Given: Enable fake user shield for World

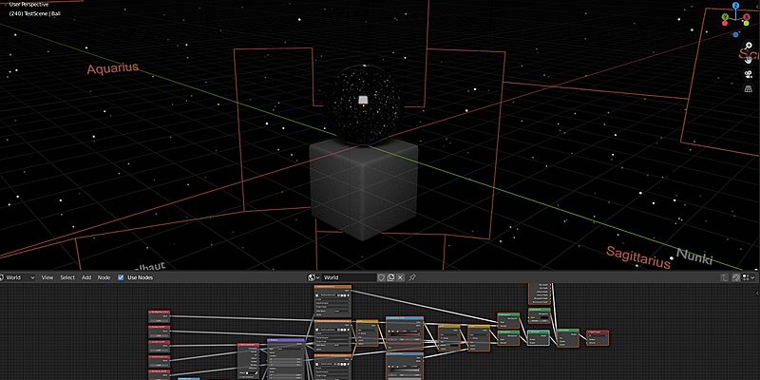Looking at the screenshot, I should point(380,277).
